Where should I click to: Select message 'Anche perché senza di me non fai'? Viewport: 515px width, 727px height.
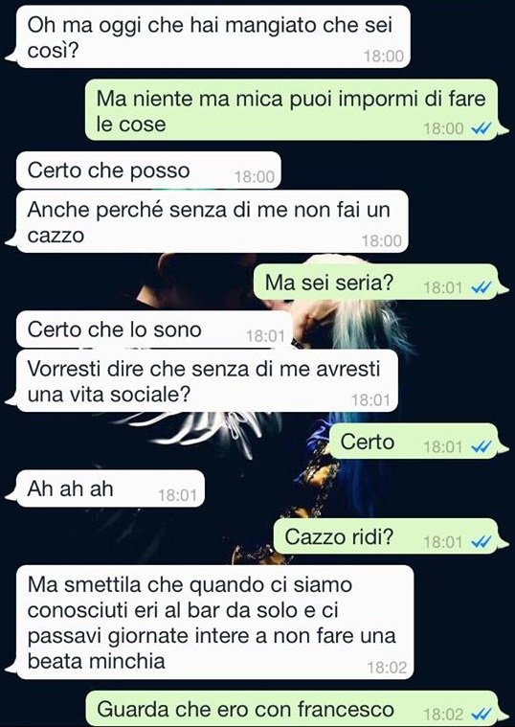tap(213, 221)
